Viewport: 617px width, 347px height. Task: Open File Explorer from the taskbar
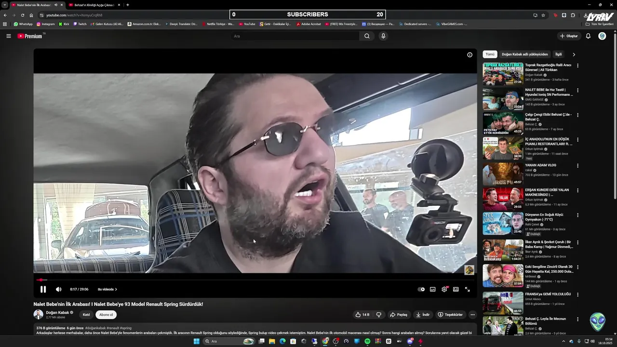[x=272, y=341]
